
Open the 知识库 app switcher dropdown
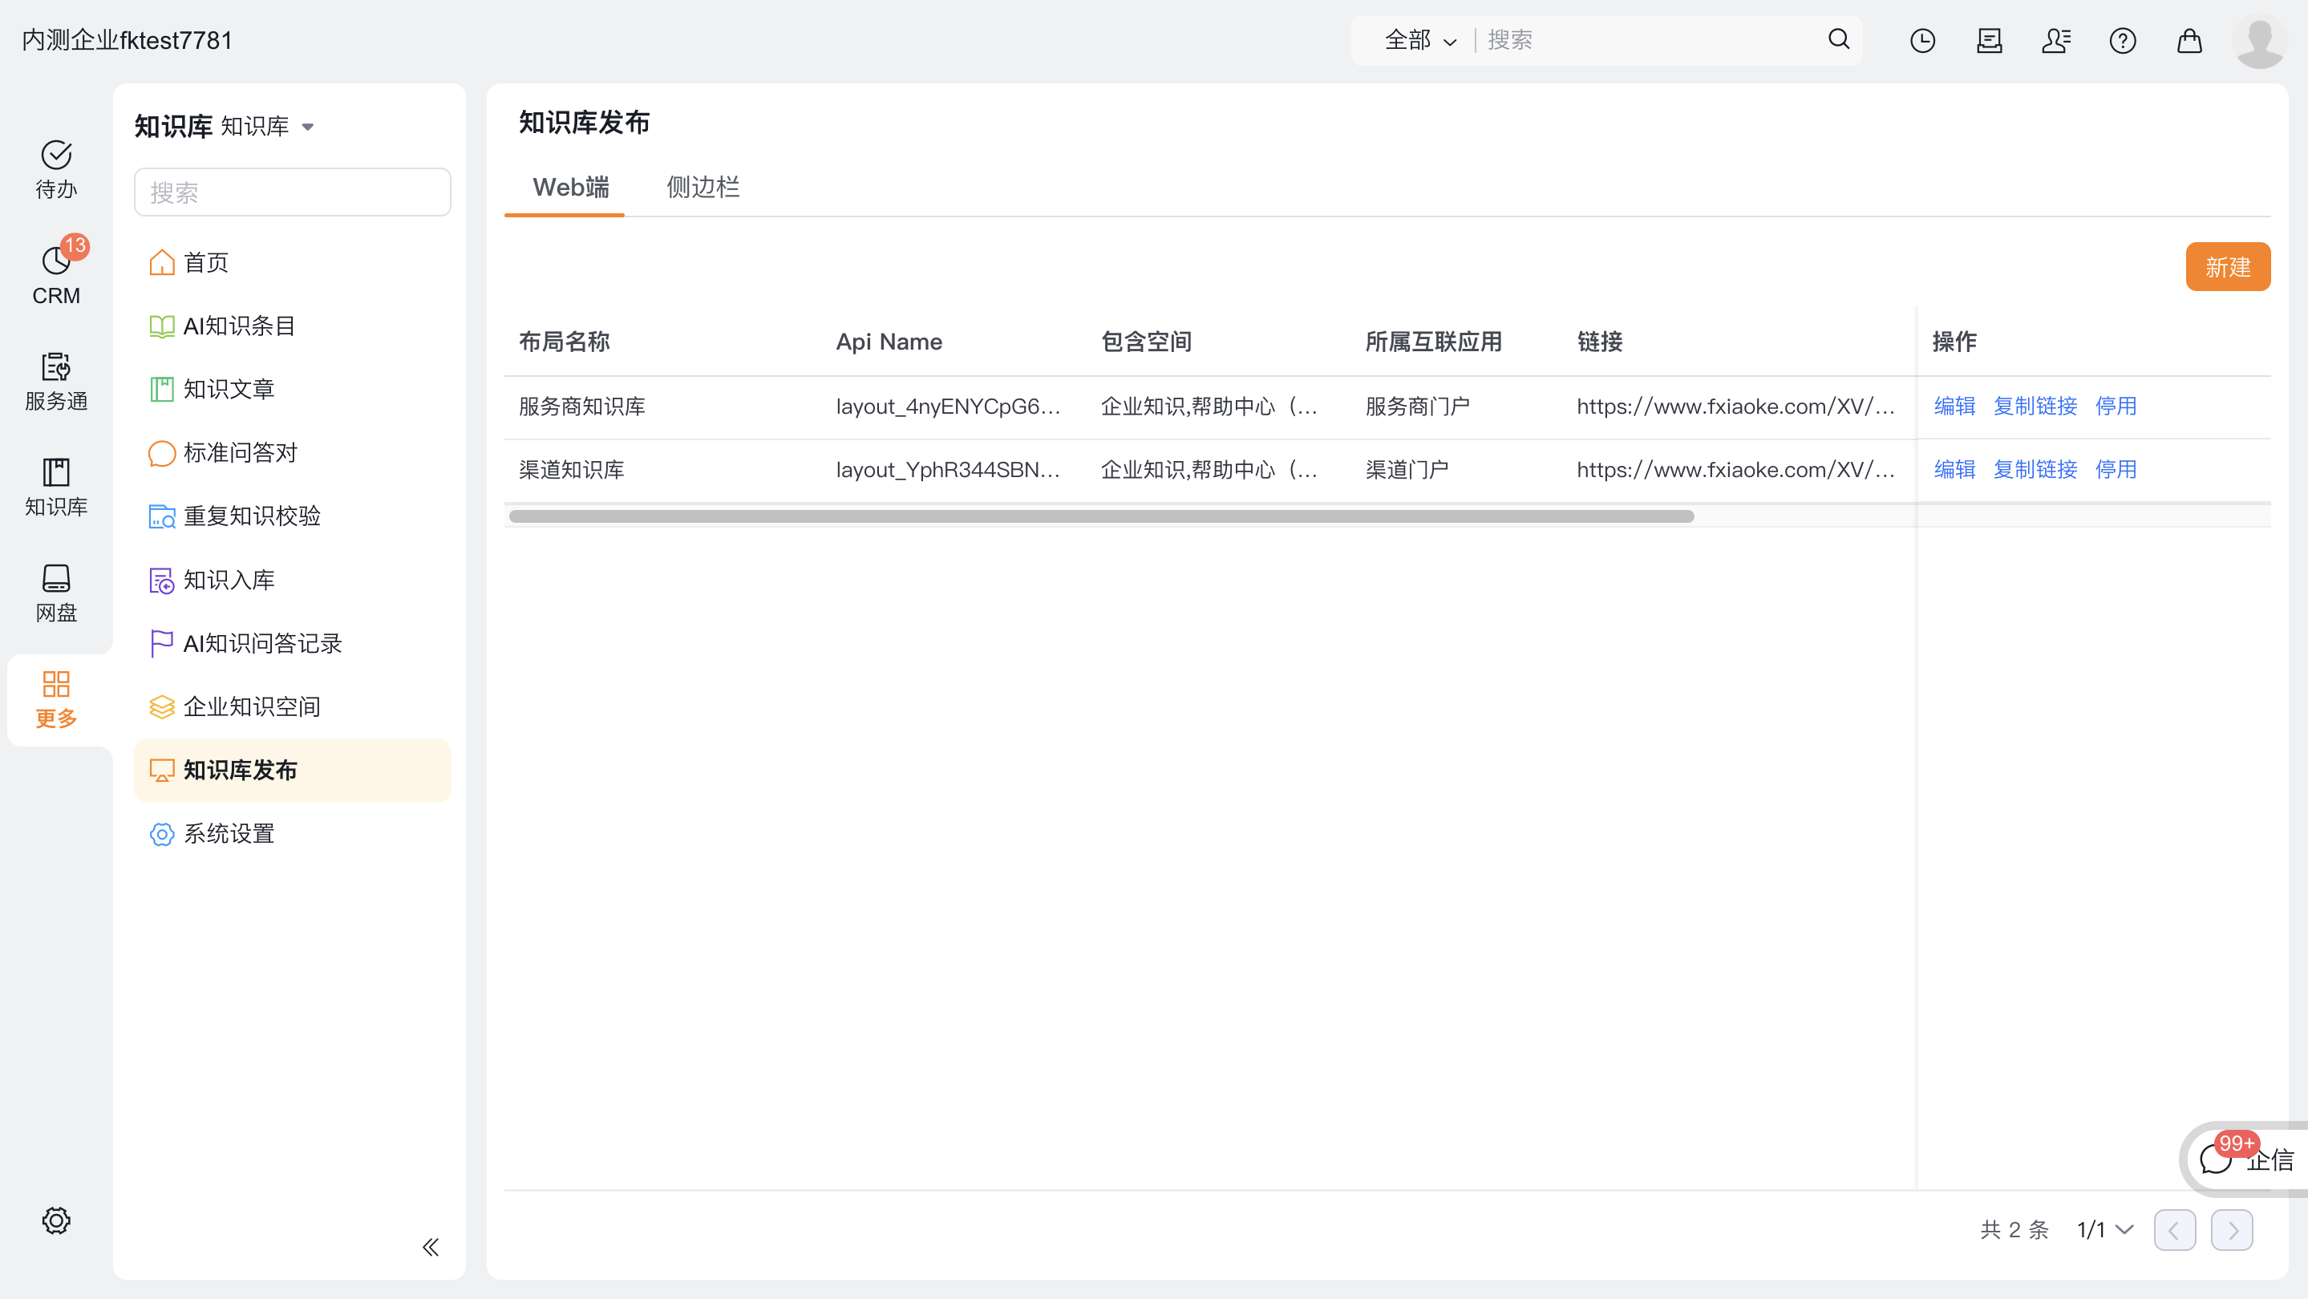[267, 127]
